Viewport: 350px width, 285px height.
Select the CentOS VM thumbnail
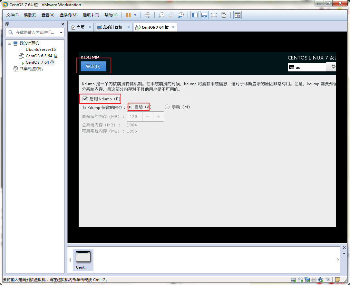coord(83,260)
